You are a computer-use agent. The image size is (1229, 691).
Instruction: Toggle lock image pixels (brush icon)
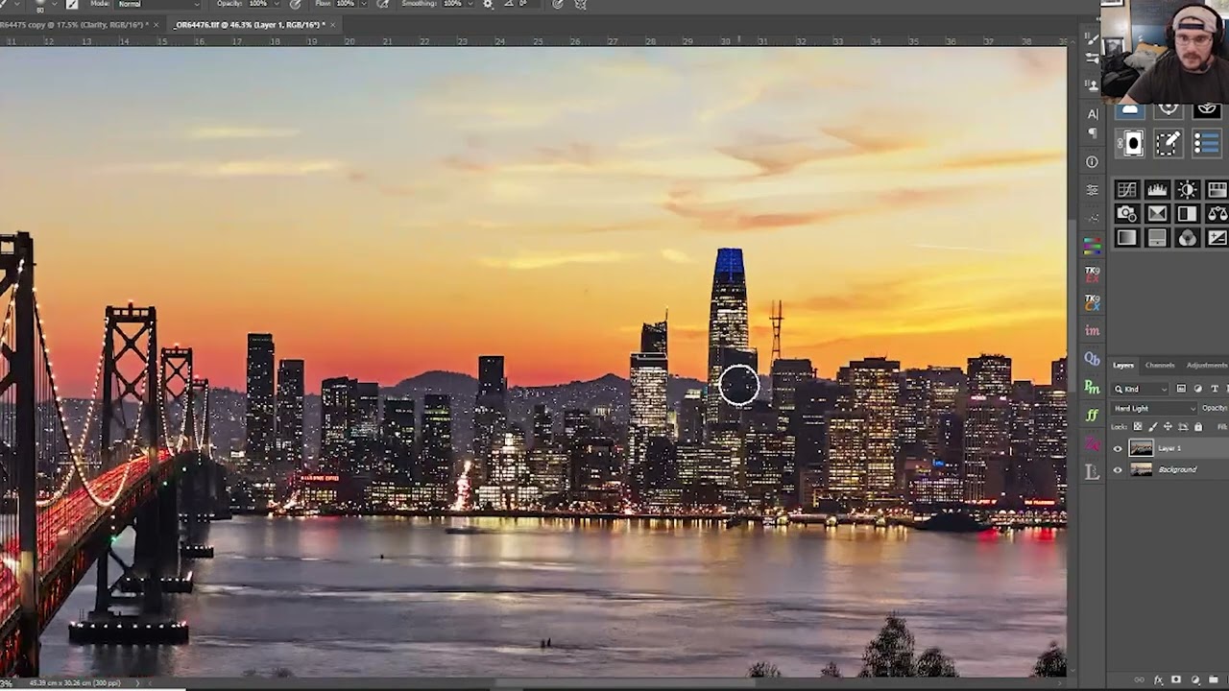(1153, 427)
